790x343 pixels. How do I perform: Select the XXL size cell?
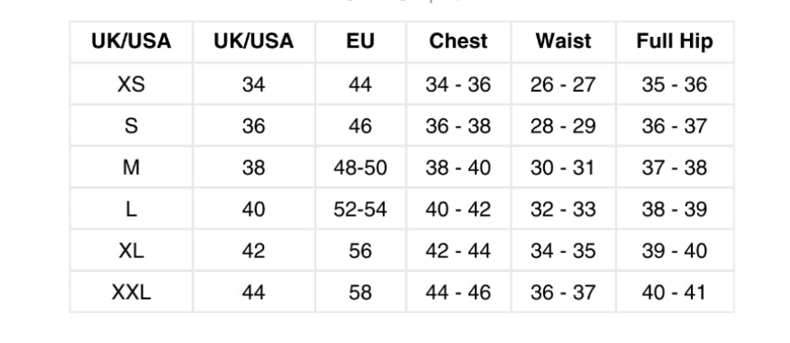tap(131, 292)
